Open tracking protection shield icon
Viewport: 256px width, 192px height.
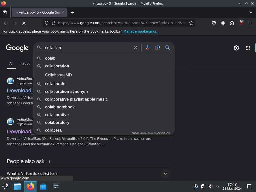click(47, 23)
